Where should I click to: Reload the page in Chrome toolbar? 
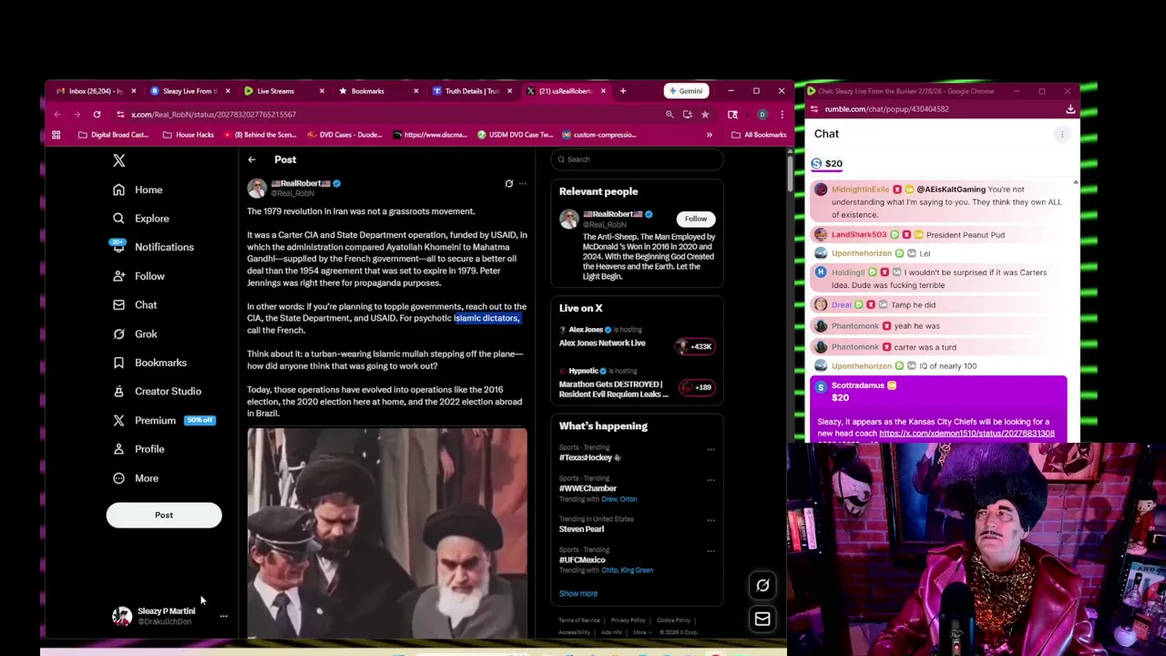point(97,115)
